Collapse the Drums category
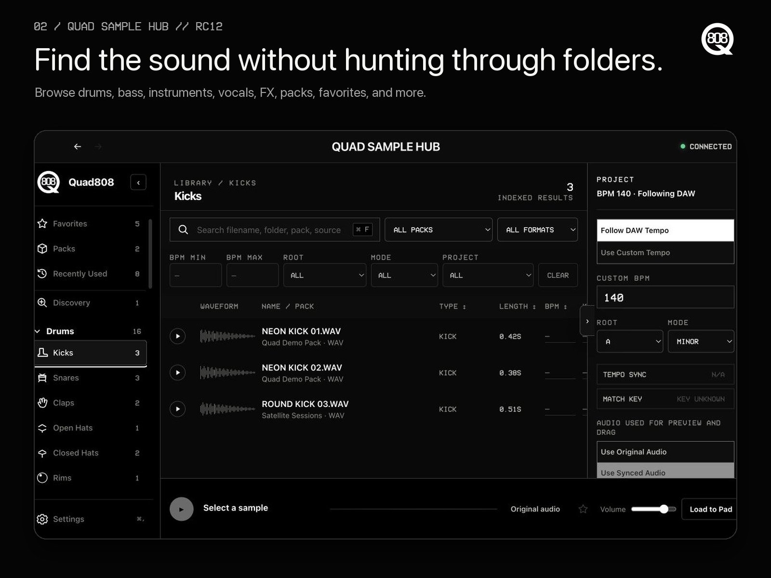This screenshot has height=578, width=771. (38, 331)
